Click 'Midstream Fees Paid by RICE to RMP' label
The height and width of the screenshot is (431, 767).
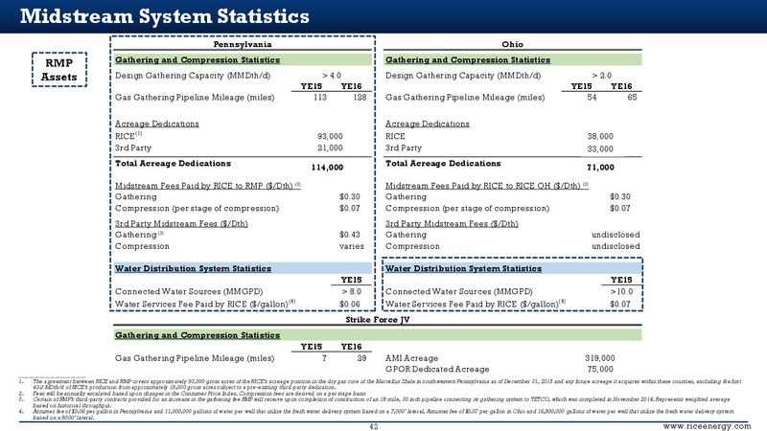(208, 186)
